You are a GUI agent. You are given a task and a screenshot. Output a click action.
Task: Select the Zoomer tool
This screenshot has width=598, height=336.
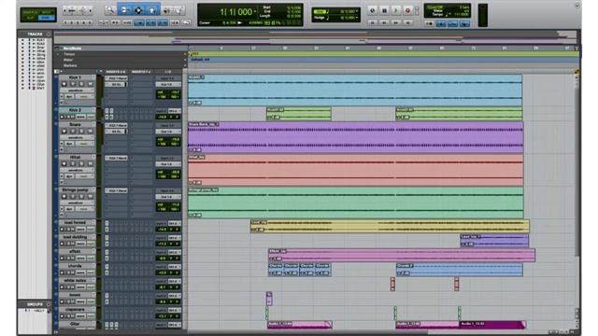[x=110, y=10]
